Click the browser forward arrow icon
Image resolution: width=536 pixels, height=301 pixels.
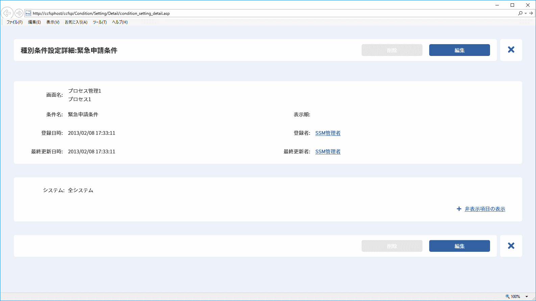click(19, 13)
